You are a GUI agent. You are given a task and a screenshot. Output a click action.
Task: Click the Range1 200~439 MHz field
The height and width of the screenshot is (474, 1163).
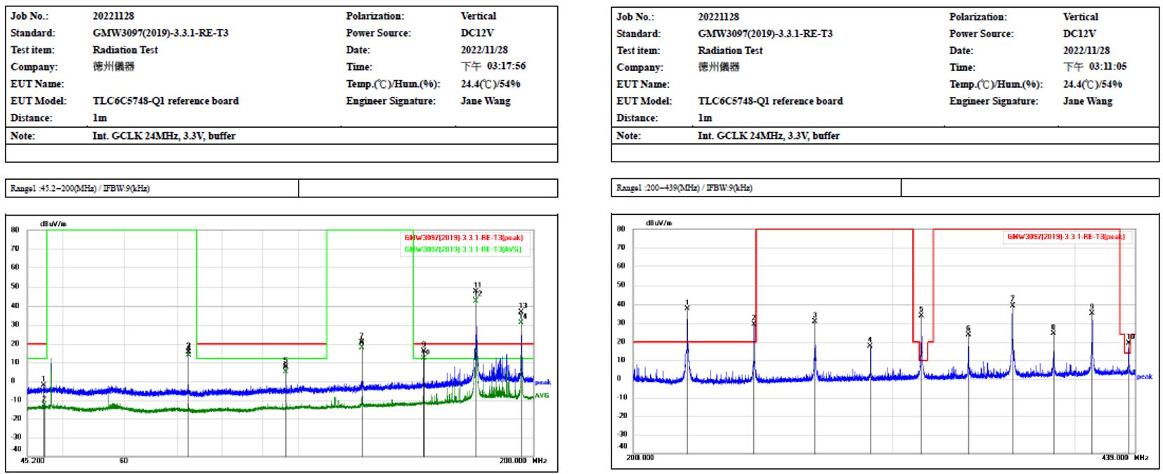(x=684, y=188)
